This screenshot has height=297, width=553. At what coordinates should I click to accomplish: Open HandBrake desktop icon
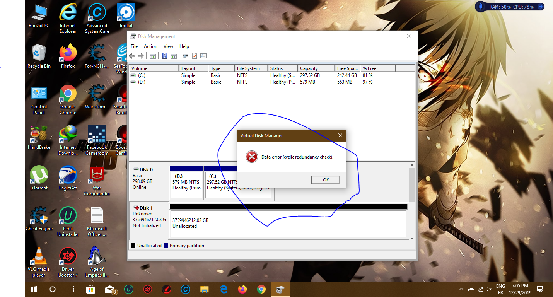pyautogui.click(x=39, y=138)
